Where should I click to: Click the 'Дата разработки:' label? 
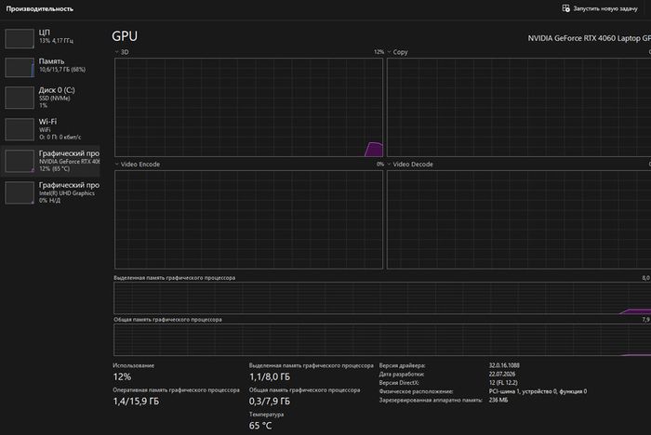click(x=402, y=375)
